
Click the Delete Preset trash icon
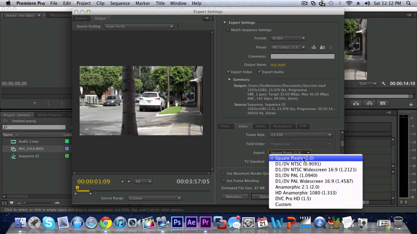(x=331, y=47)
